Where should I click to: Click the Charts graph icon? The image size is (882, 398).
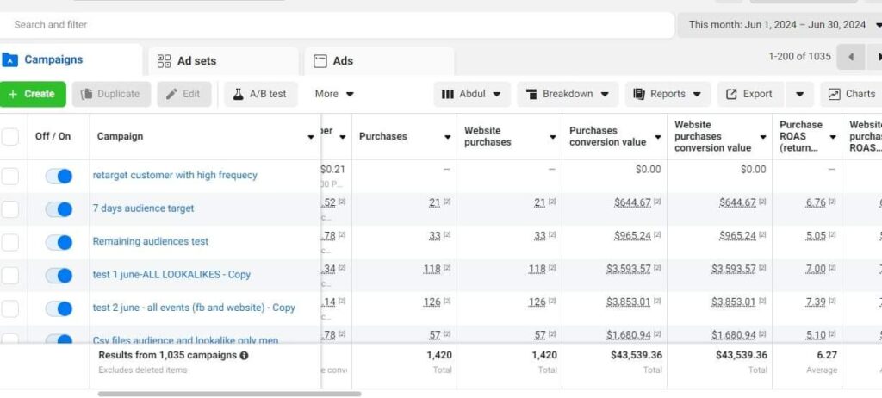tap(835, 94)
